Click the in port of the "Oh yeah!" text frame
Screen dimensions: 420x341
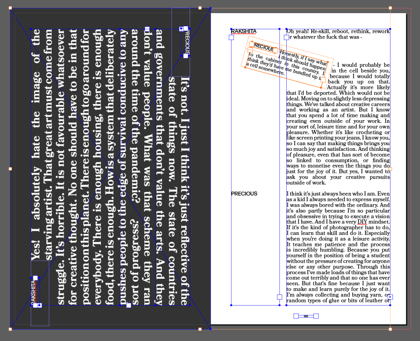click(x=286, y=37)
